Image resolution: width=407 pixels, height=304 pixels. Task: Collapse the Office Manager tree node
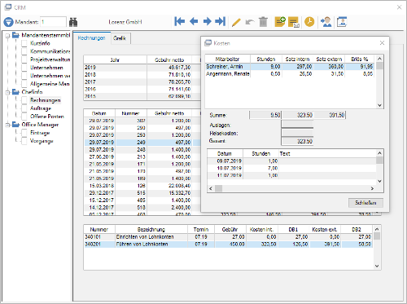click(x=7, y=125)
